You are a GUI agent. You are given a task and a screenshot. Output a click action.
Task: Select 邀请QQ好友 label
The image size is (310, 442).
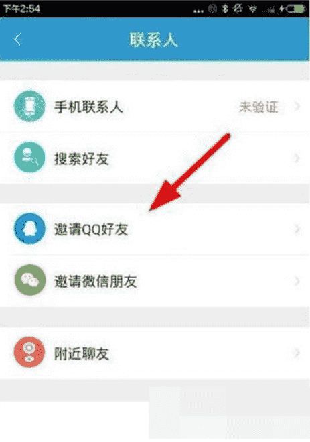point(91,229)
